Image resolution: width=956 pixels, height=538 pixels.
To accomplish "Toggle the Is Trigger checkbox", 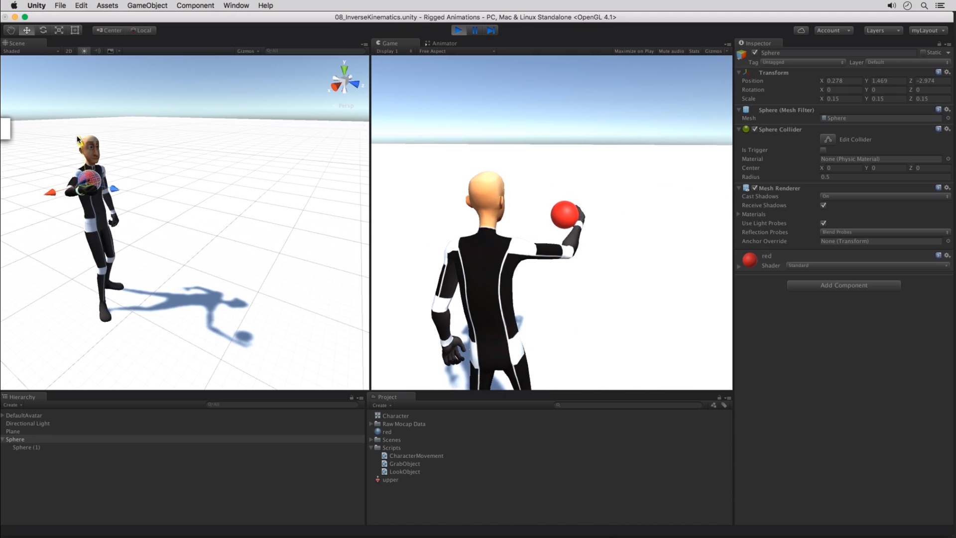I will click(x=823, y=149).
